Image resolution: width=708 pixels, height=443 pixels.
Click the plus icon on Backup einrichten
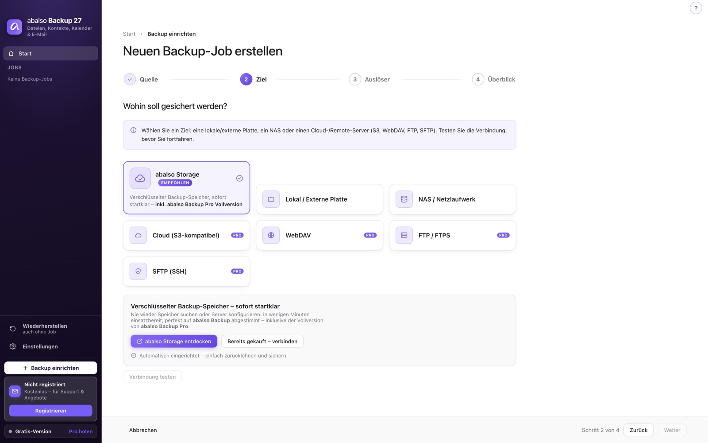click(25, 368)
